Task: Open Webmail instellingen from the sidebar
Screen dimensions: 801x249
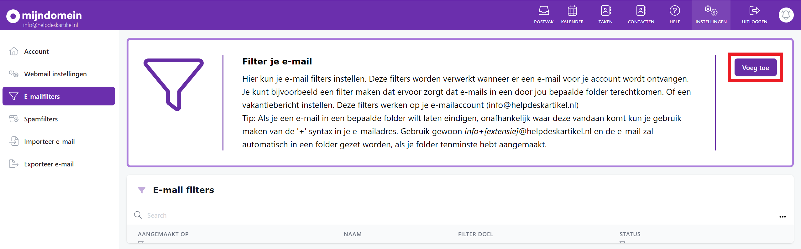Action: [55, 74]
